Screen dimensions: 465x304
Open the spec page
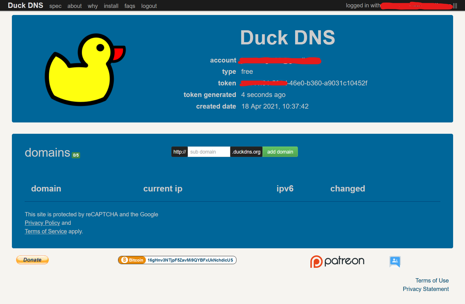point(55,6)
